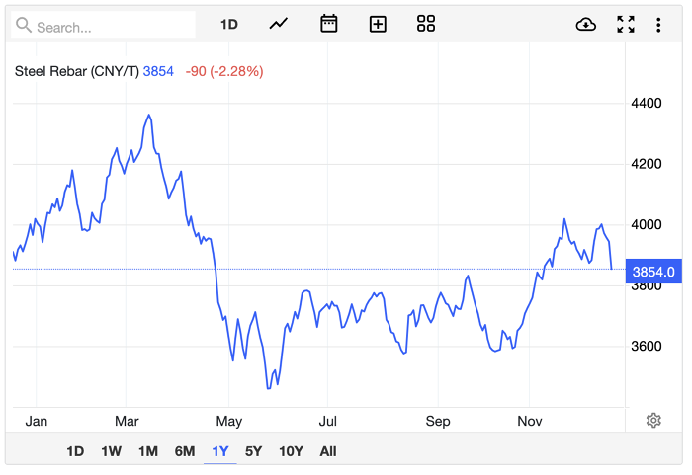Select the 6M range tab
Screen dimensions: 692x475
click(185, 451)
